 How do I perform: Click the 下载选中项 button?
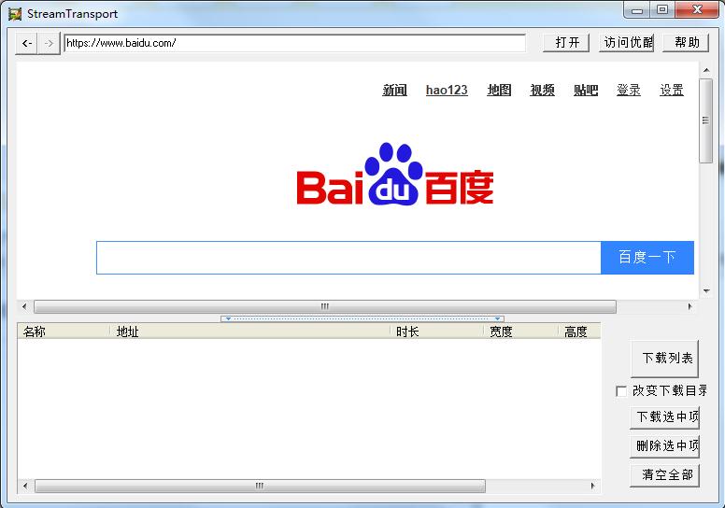(x=664, y=417)
